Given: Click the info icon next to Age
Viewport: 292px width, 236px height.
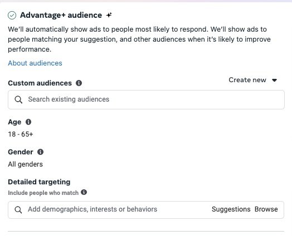Looking at the screenshot, I should pyautogui.click(x=28, y=122).
